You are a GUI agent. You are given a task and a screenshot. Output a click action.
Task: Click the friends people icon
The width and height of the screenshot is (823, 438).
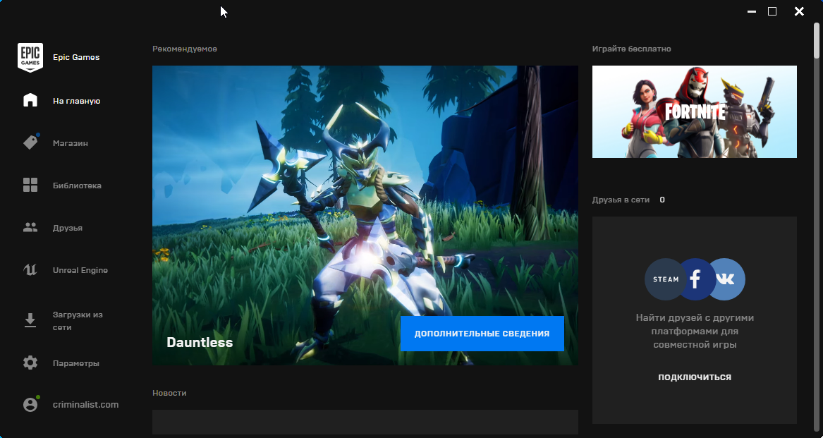coord(30,227)
